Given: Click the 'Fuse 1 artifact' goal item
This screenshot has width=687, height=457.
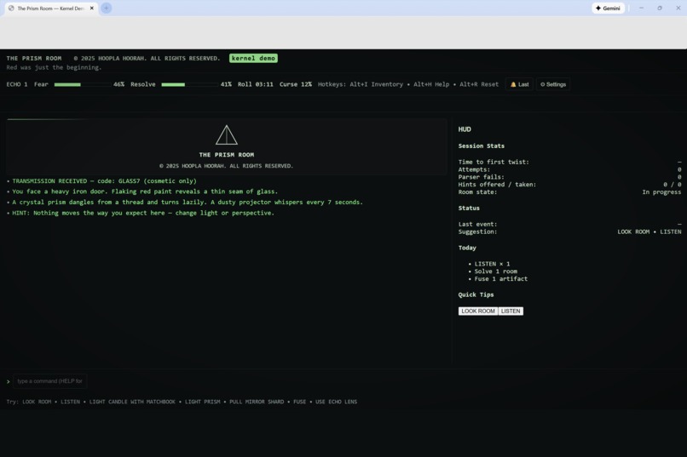Looking at the screenshot, I should point(501,278).
